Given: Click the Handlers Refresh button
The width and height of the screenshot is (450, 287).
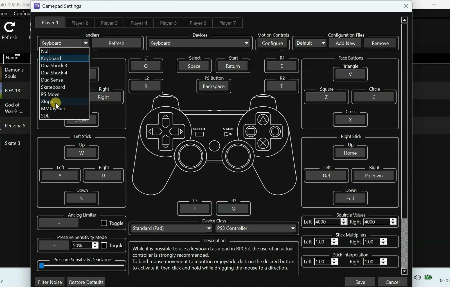Looking at the screenshot, I should coord(116,43).
